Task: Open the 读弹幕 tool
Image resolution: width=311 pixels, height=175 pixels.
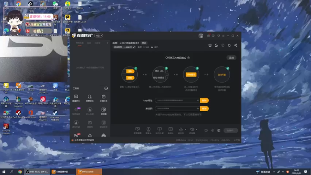Action: tap(103, 111)
